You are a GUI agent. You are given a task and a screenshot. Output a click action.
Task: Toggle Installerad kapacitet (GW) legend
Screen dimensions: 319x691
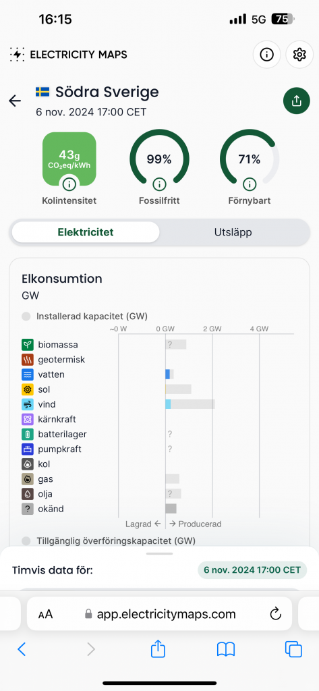tap(84, 316)
